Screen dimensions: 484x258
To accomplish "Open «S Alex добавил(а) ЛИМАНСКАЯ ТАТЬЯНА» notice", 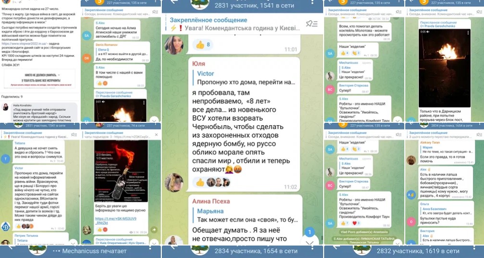I will [x=364, y=240].
